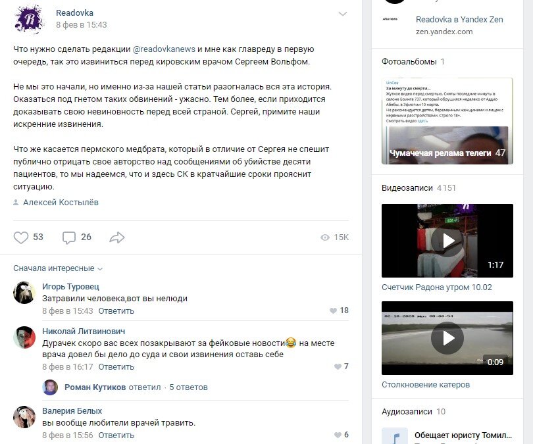This screenshot has height=444, width=533.
Task: Expand 5 ответов reply thread
Action: [188, 387]
